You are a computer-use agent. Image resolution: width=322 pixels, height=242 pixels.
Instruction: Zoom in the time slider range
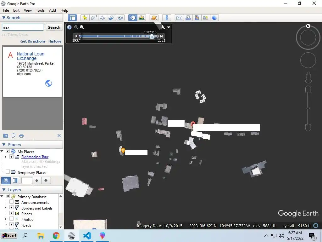[82, 27]
